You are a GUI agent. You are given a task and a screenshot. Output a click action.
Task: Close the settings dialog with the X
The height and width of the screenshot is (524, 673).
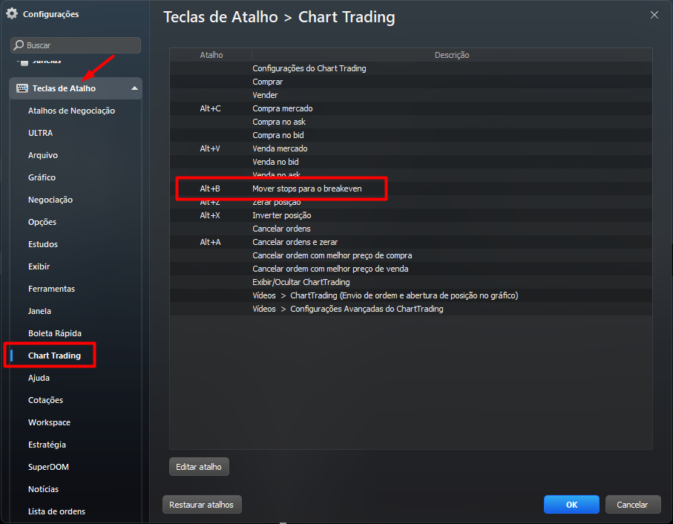[x=654, y=15]
